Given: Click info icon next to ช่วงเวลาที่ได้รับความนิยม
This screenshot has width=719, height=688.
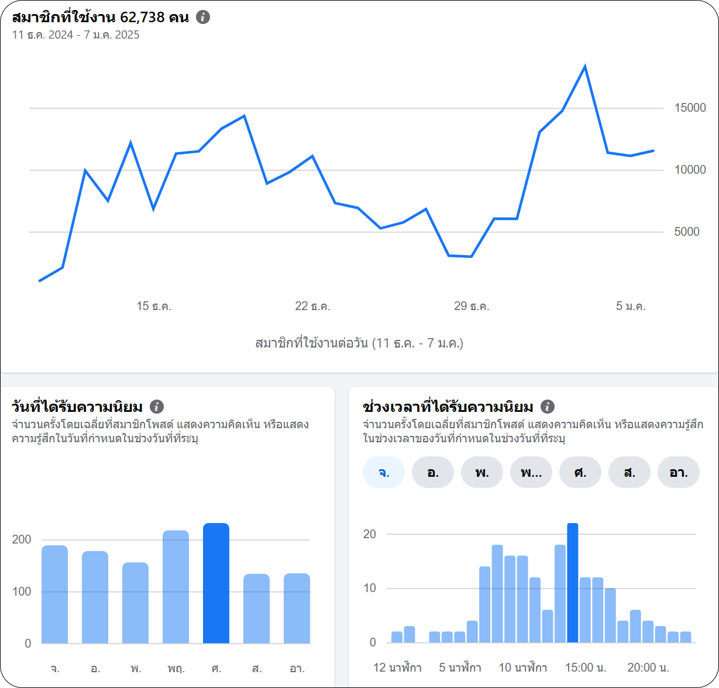Looking at the screenshot, I should pyautogui.click(x=547, y=407).
